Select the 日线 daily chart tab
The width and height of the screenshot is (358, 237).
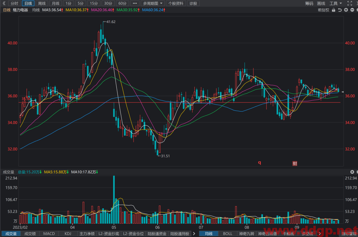[x=28, y=3]
